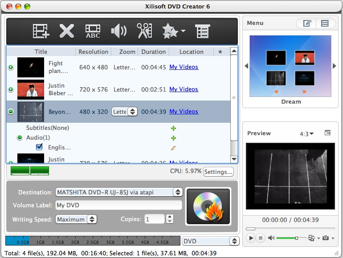The image size is (343, 258).
Task: Click the Settings button
Action: (x=218, y=172)
